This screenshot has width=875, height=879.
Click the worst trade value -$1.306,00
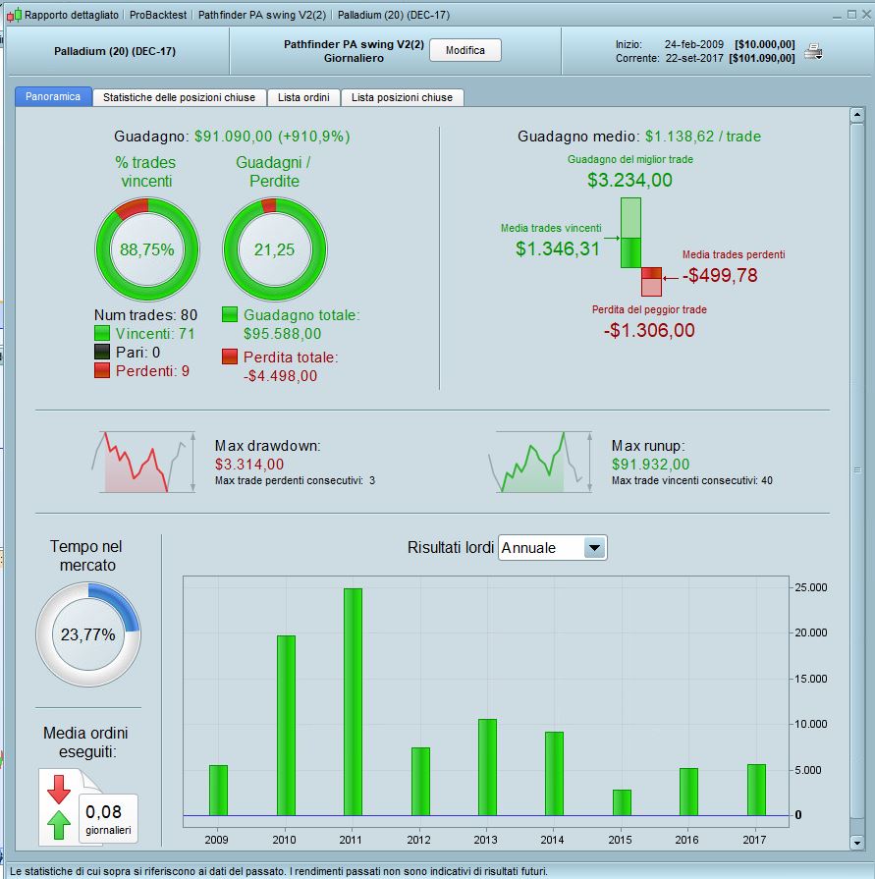[x=649, y=330]
